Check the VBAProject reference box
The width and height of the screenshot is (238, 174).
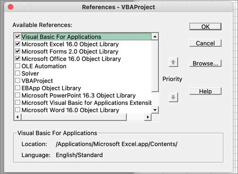point(18,81)
